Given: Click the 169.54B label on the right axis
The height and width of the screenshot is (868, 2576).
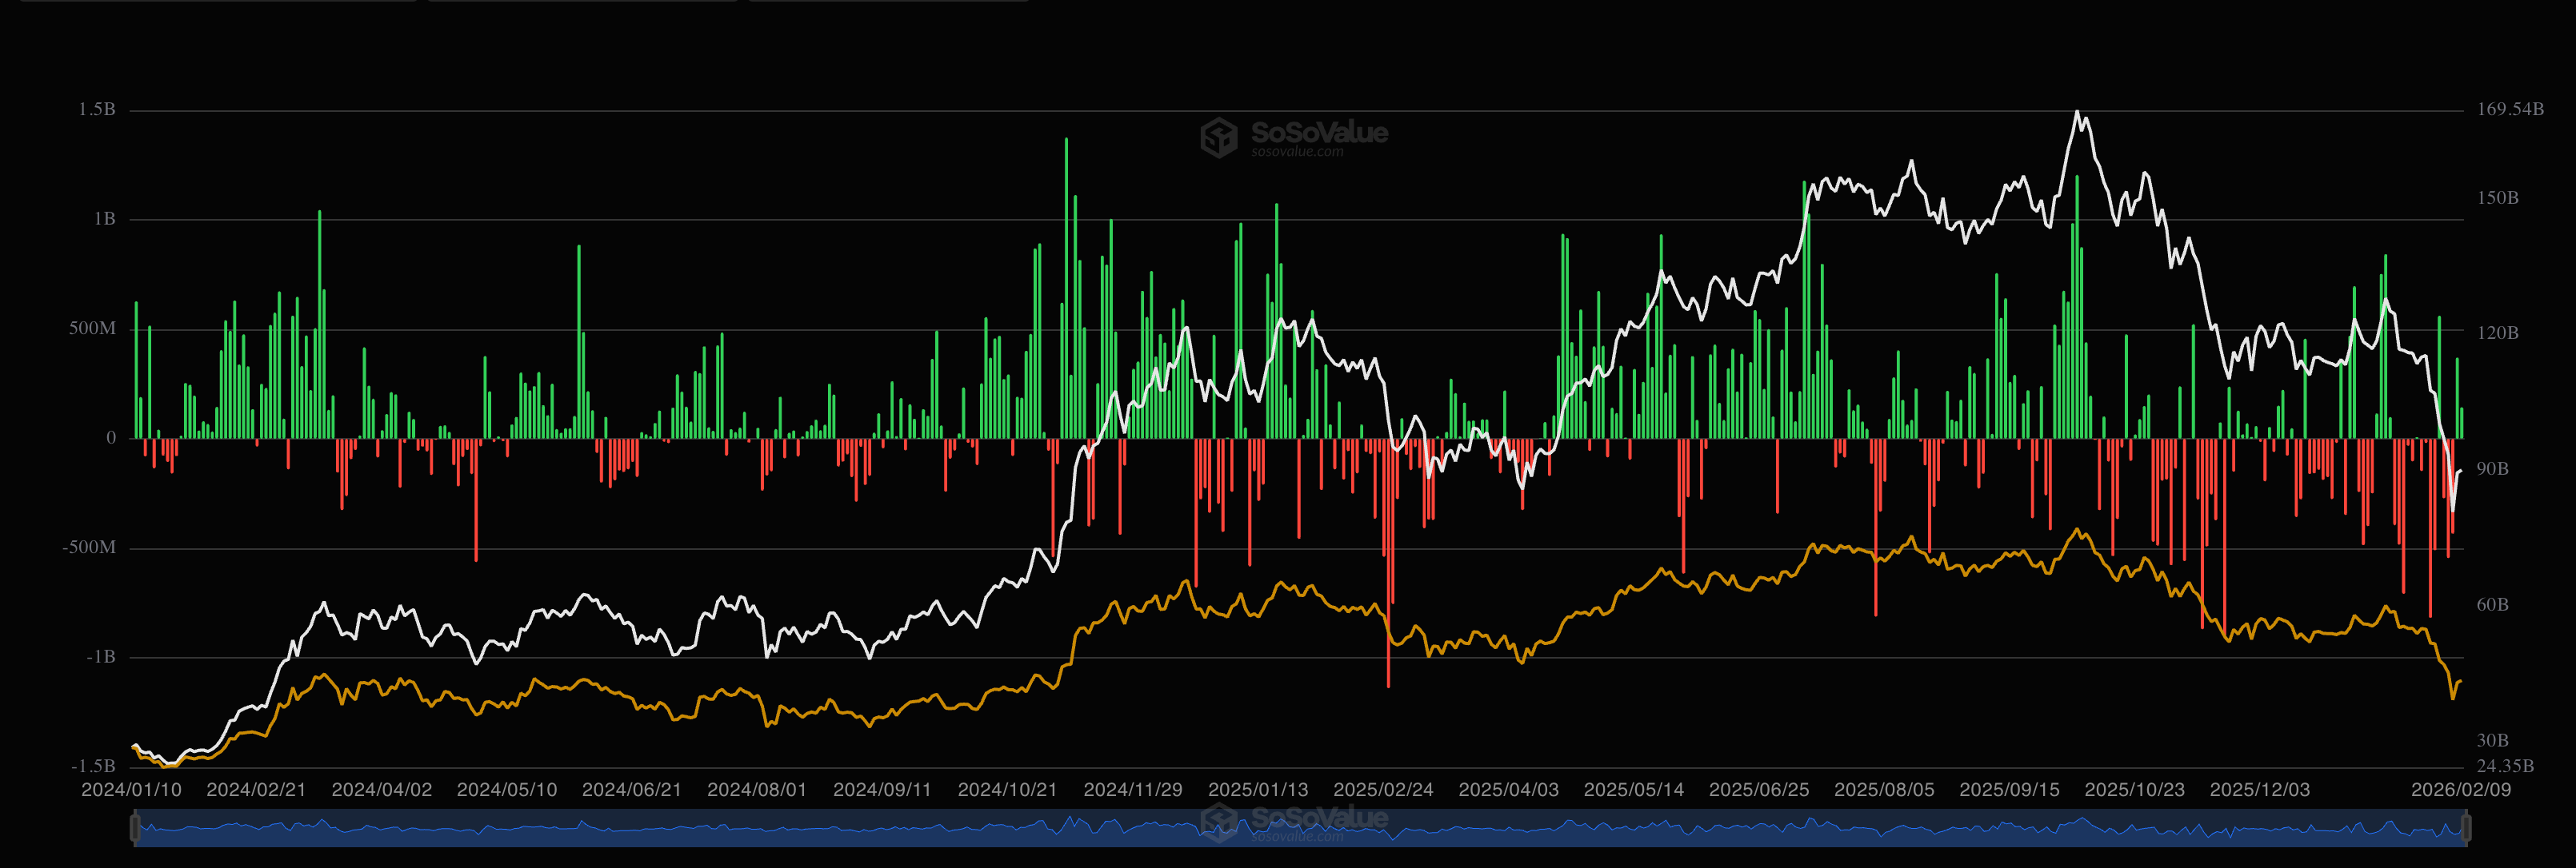Looking at the screenshot, I should 2510,109.
